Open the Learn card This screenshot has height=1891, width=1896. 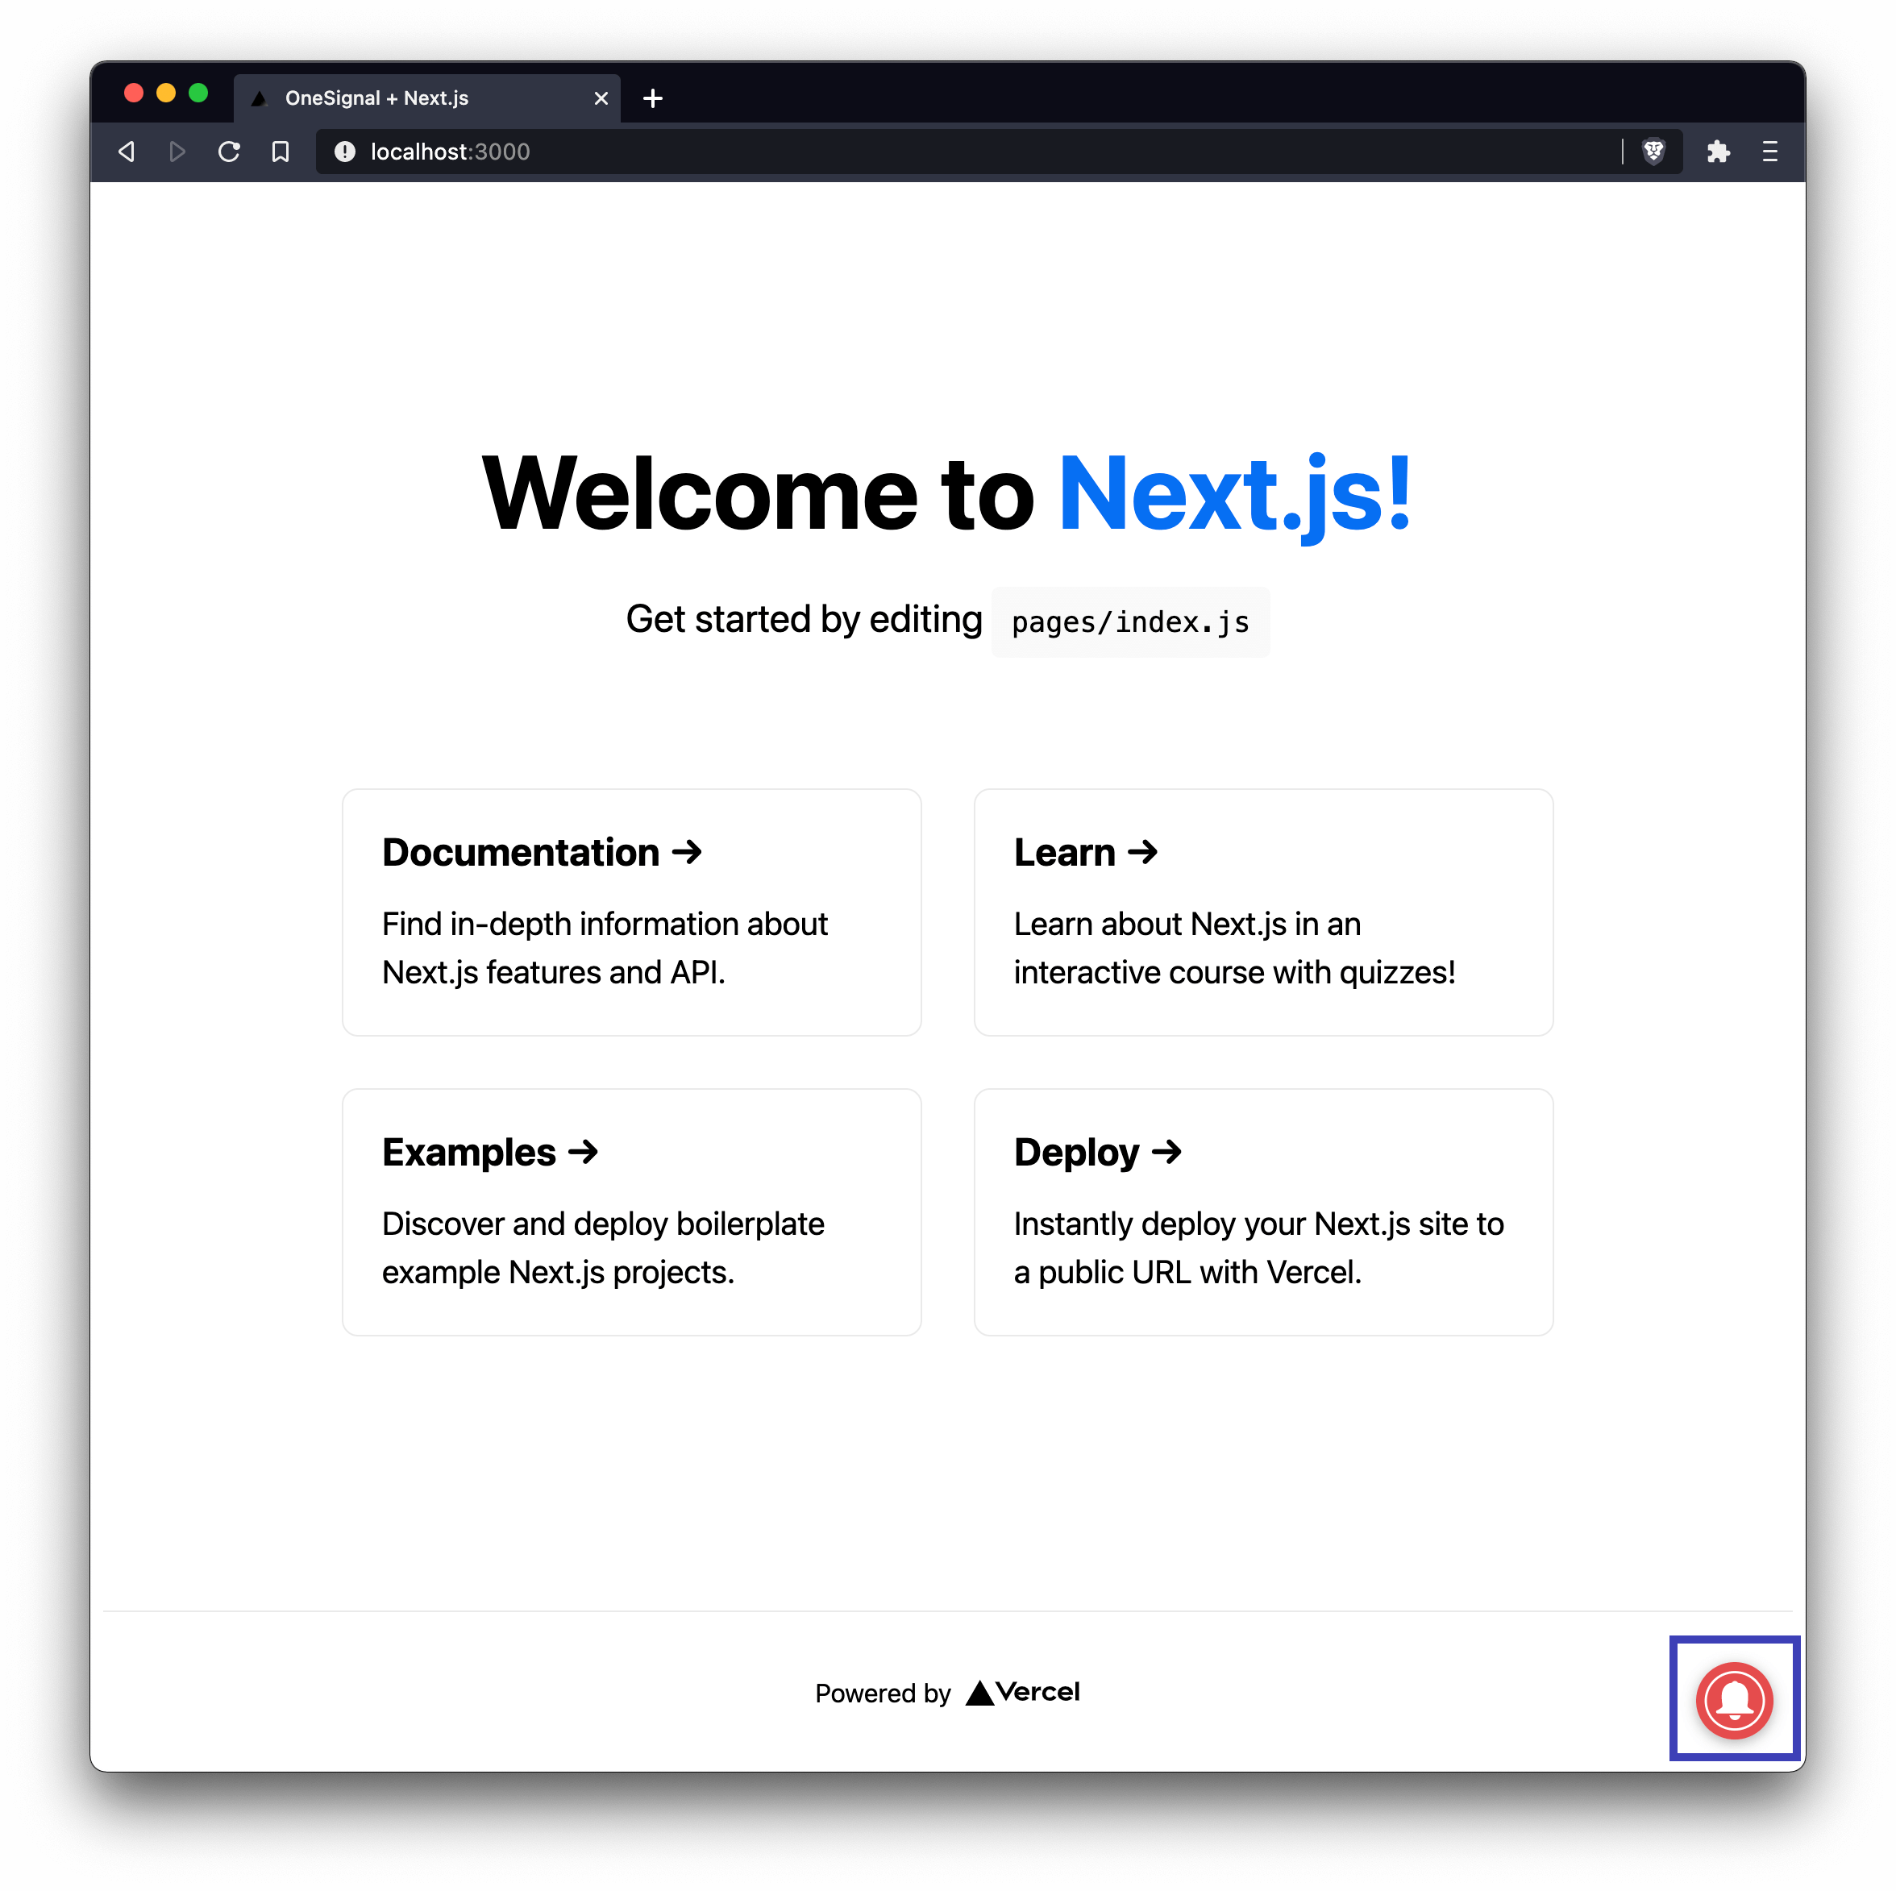tap(1263, 912)
